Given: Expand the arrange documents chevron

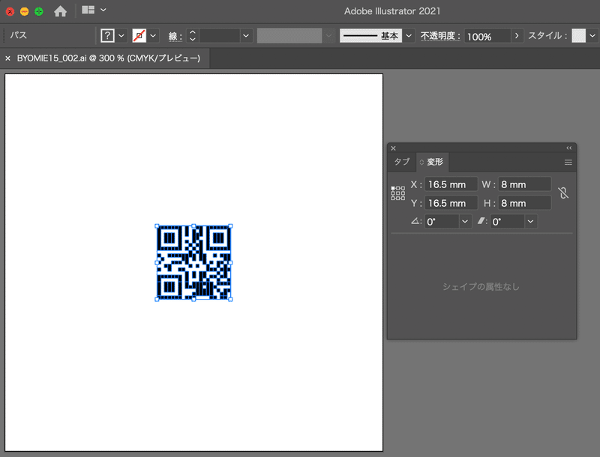Looking at the screenshot, I should click(x=103, y=10).
